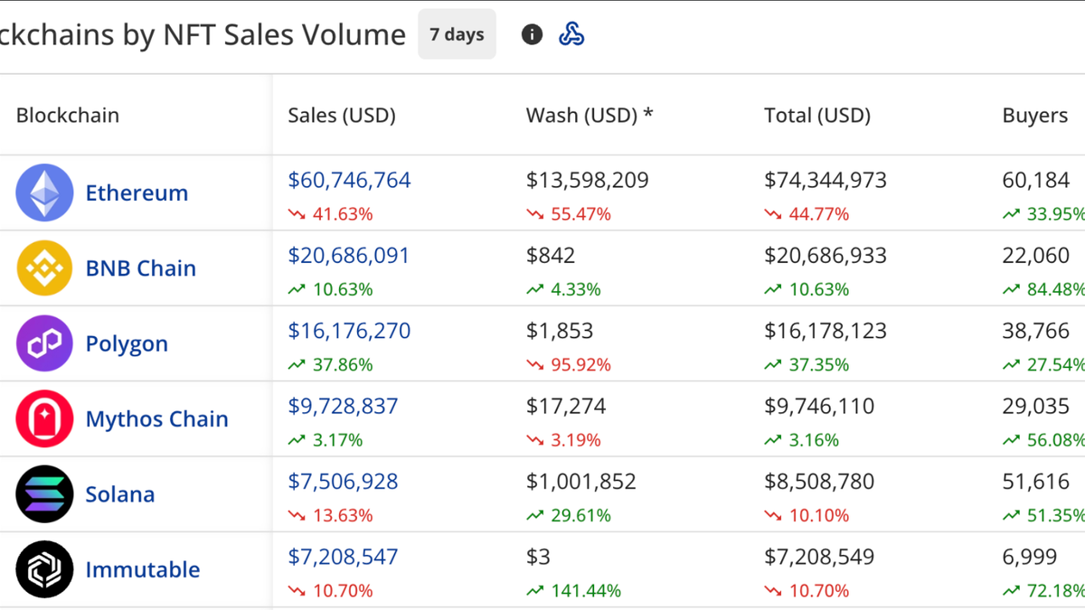Select Immutable total value $7,208,549
This screenshot has height=610, width=1085.
click(819, 557)
